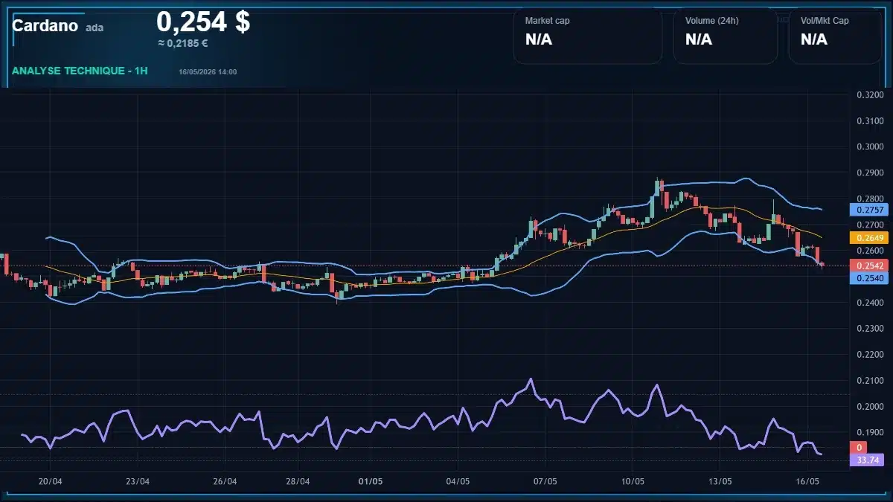Click the ANALYSE TECHNIQUE - 1H label
The height and width of the screenshot is (502, 893).
pyautogui.click(x=80, y=71)
